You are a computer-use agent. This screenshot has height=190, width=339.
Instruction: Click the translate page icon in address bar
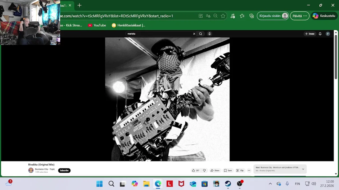pos(208,16)
